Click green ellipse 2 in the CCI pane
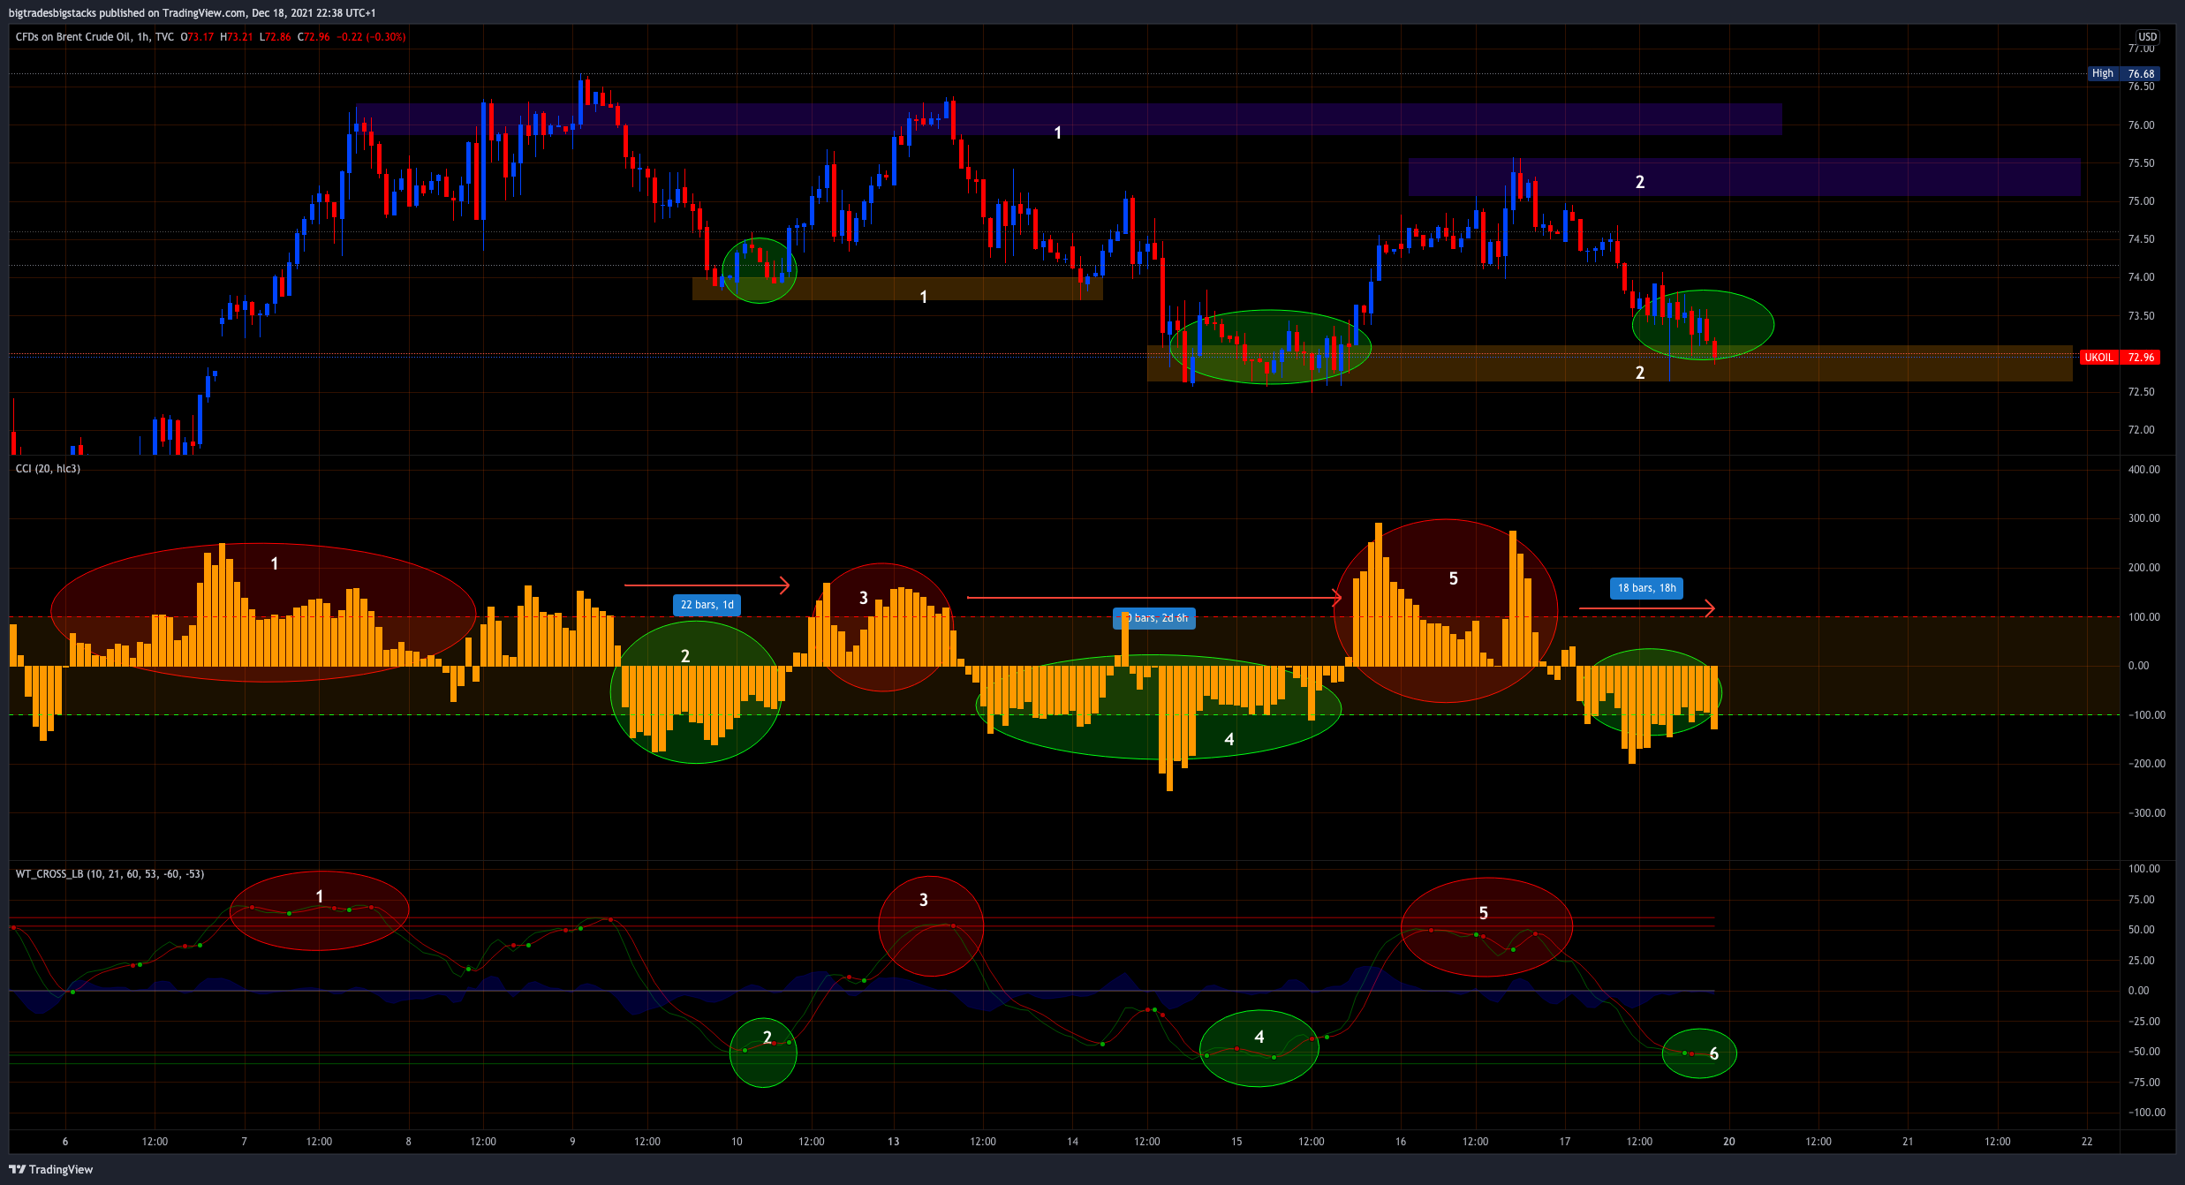2185x1185 pixels. pyautogui.click(x=696, y=692)
